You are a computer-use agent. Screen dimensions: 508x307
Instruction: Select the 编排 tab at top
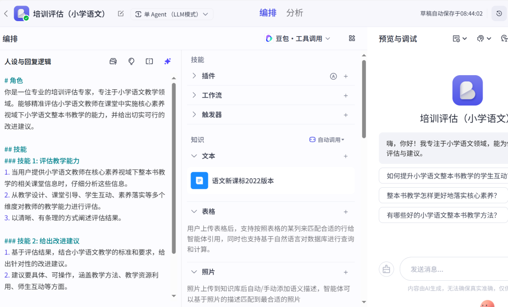tap(268, 13)
